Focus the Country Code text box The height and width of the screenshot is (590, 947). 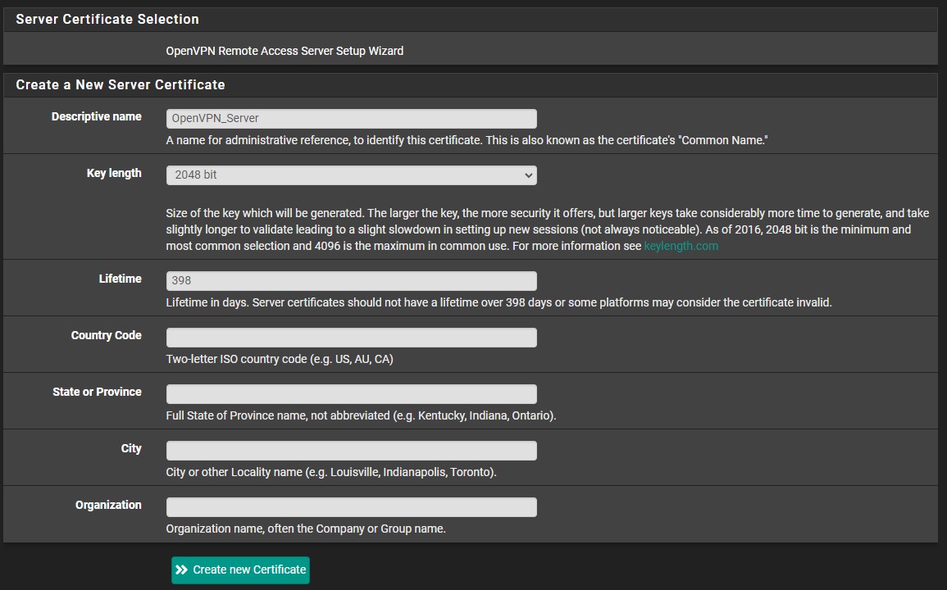click(x=352, y=338)
